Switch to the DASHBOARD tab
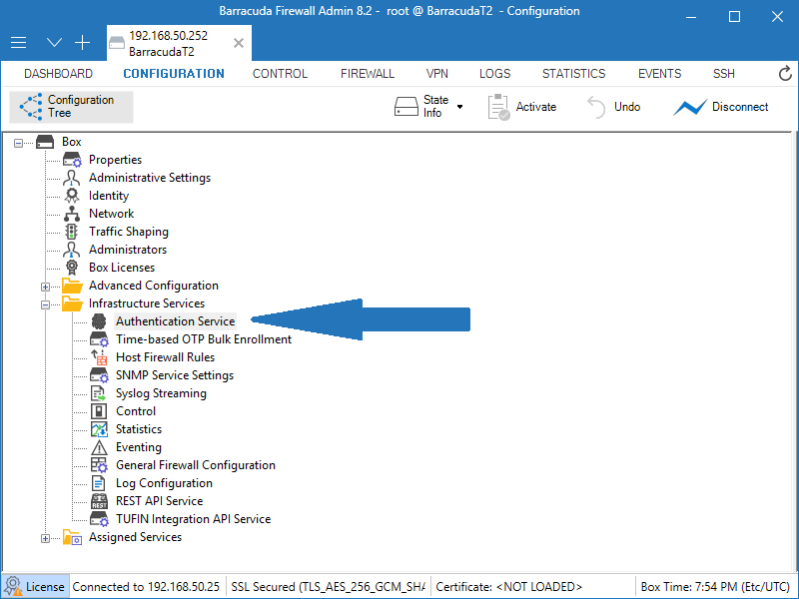Viewport: 799px width, 599px height. pyautogui.click(x=59, y=74)
